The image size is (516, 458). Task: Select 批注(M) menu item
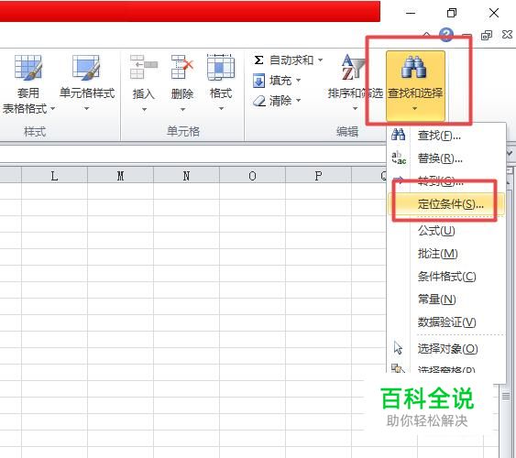pyautogui.click(x=446, y=254)
